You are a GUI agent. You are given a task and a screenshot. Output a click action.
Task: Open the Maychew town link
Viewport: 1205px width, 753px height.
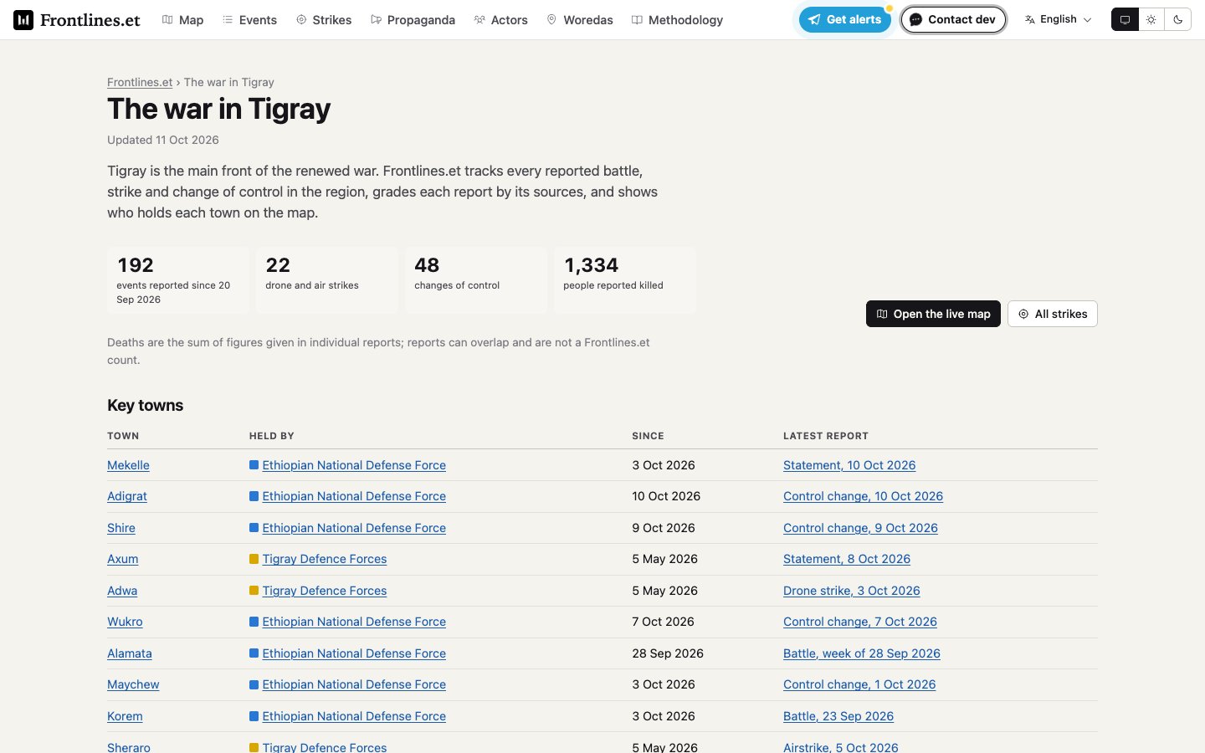pos(133,684)
